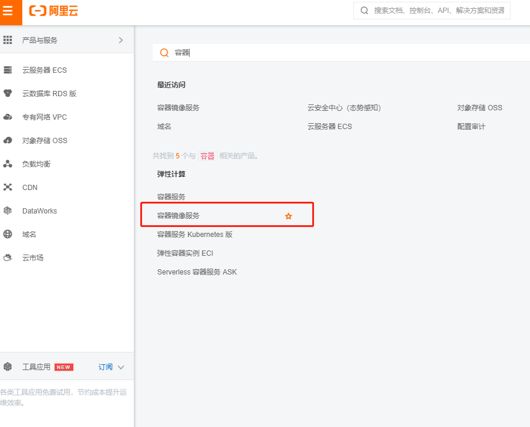Open 容器服务 Kubernetes 版 result
Image resolution: width=530 pixels, height=427 pixels.
pyautogui.click(x=195, y=235)
